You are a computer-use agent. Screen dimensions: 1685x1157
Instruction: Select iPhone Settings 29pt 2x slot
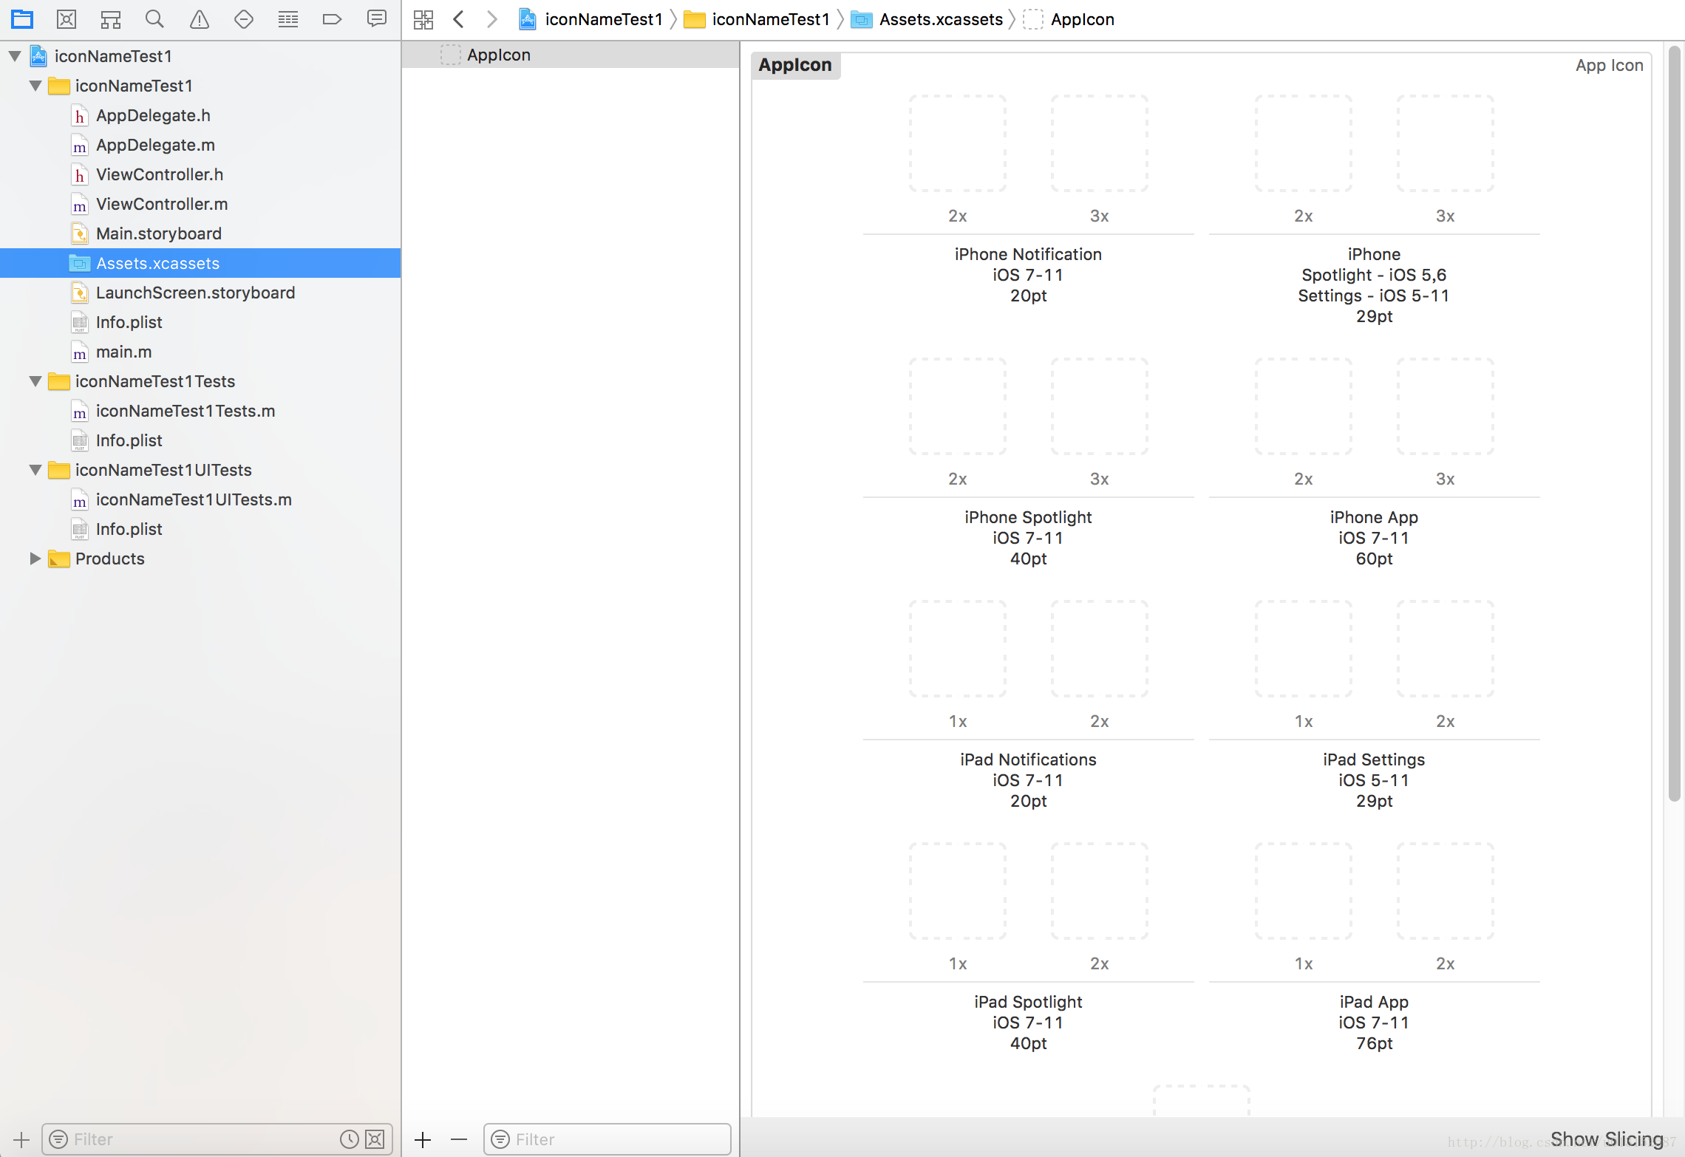(1303, 143)
